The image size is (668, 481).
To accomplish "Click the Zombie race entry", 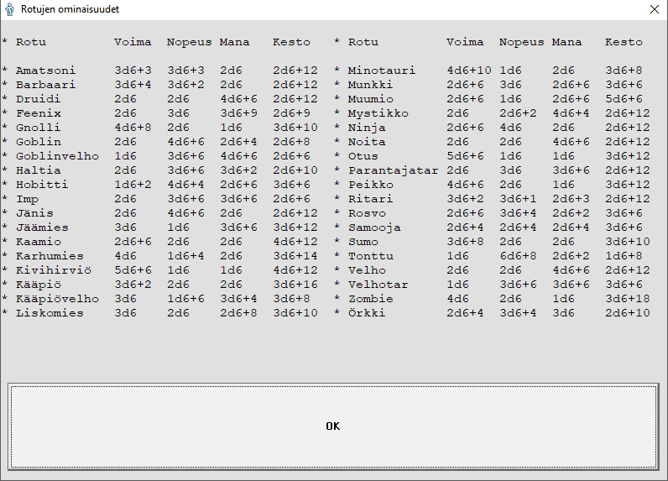I will [370, 299].
